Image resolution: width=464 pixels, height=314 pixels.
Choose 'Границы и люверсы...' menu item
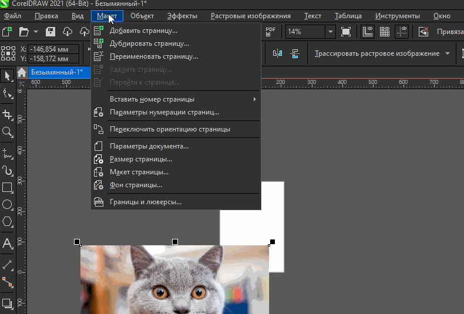[x=176, y=202]
